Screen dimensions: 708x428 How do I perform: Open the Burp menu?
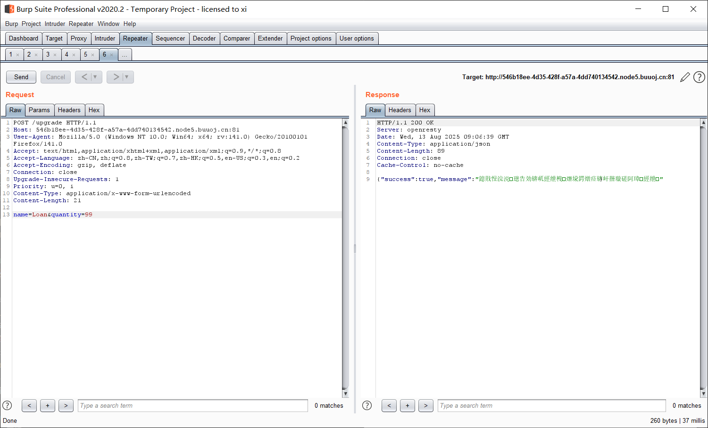pyautogui.click(x=11, y=24)
